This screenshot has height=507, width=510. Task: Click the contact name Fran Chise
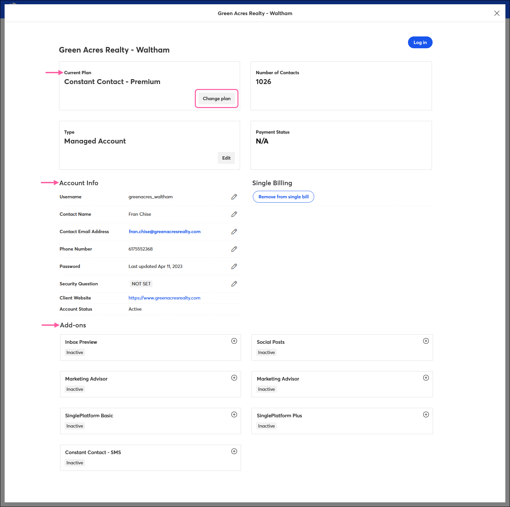[x=140, y=214]
